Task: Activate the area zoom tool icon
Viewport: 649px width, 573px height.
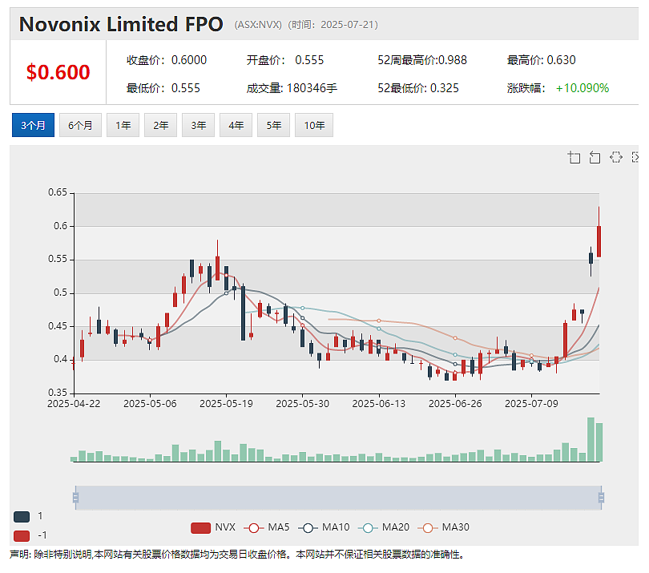Action: [x=574, y=157]
